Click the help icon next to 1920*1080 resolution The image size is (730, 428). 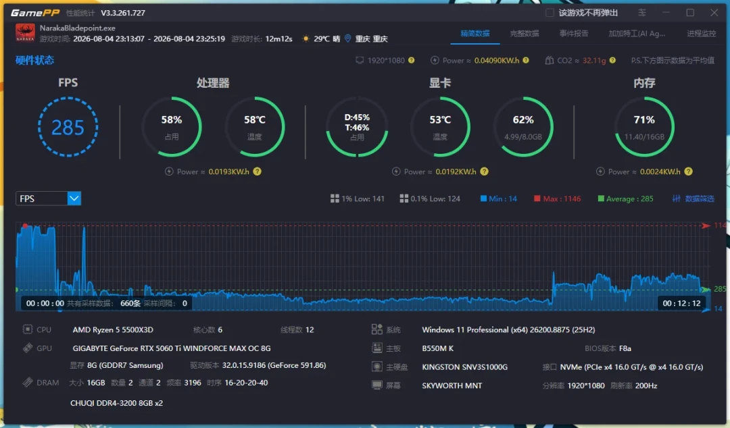[x=412, y=61]
